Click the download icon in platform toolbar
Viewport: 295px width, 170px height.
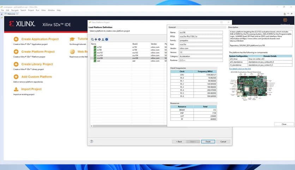coord(103,39)
